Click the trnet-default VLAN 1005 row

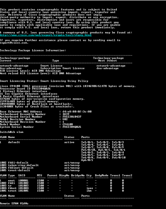(x=40, y=170)
